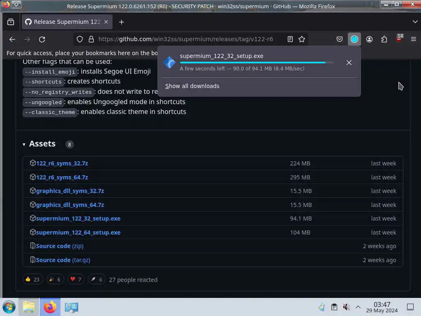Click the supermium installer file icon in downloads
This screenshot has height=316, width=421.
coord(170,63)
